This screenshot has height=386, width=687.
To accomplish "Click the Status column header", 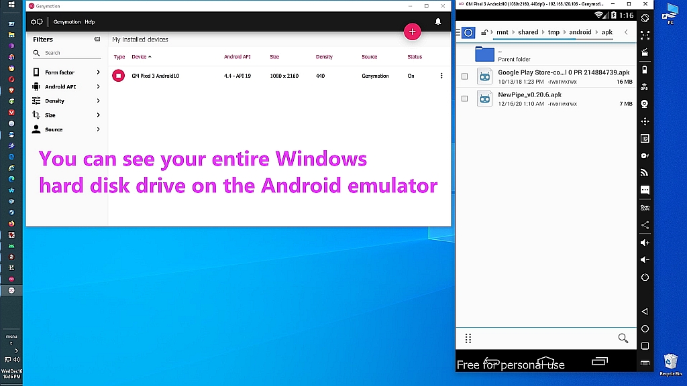I will point(415,57).
